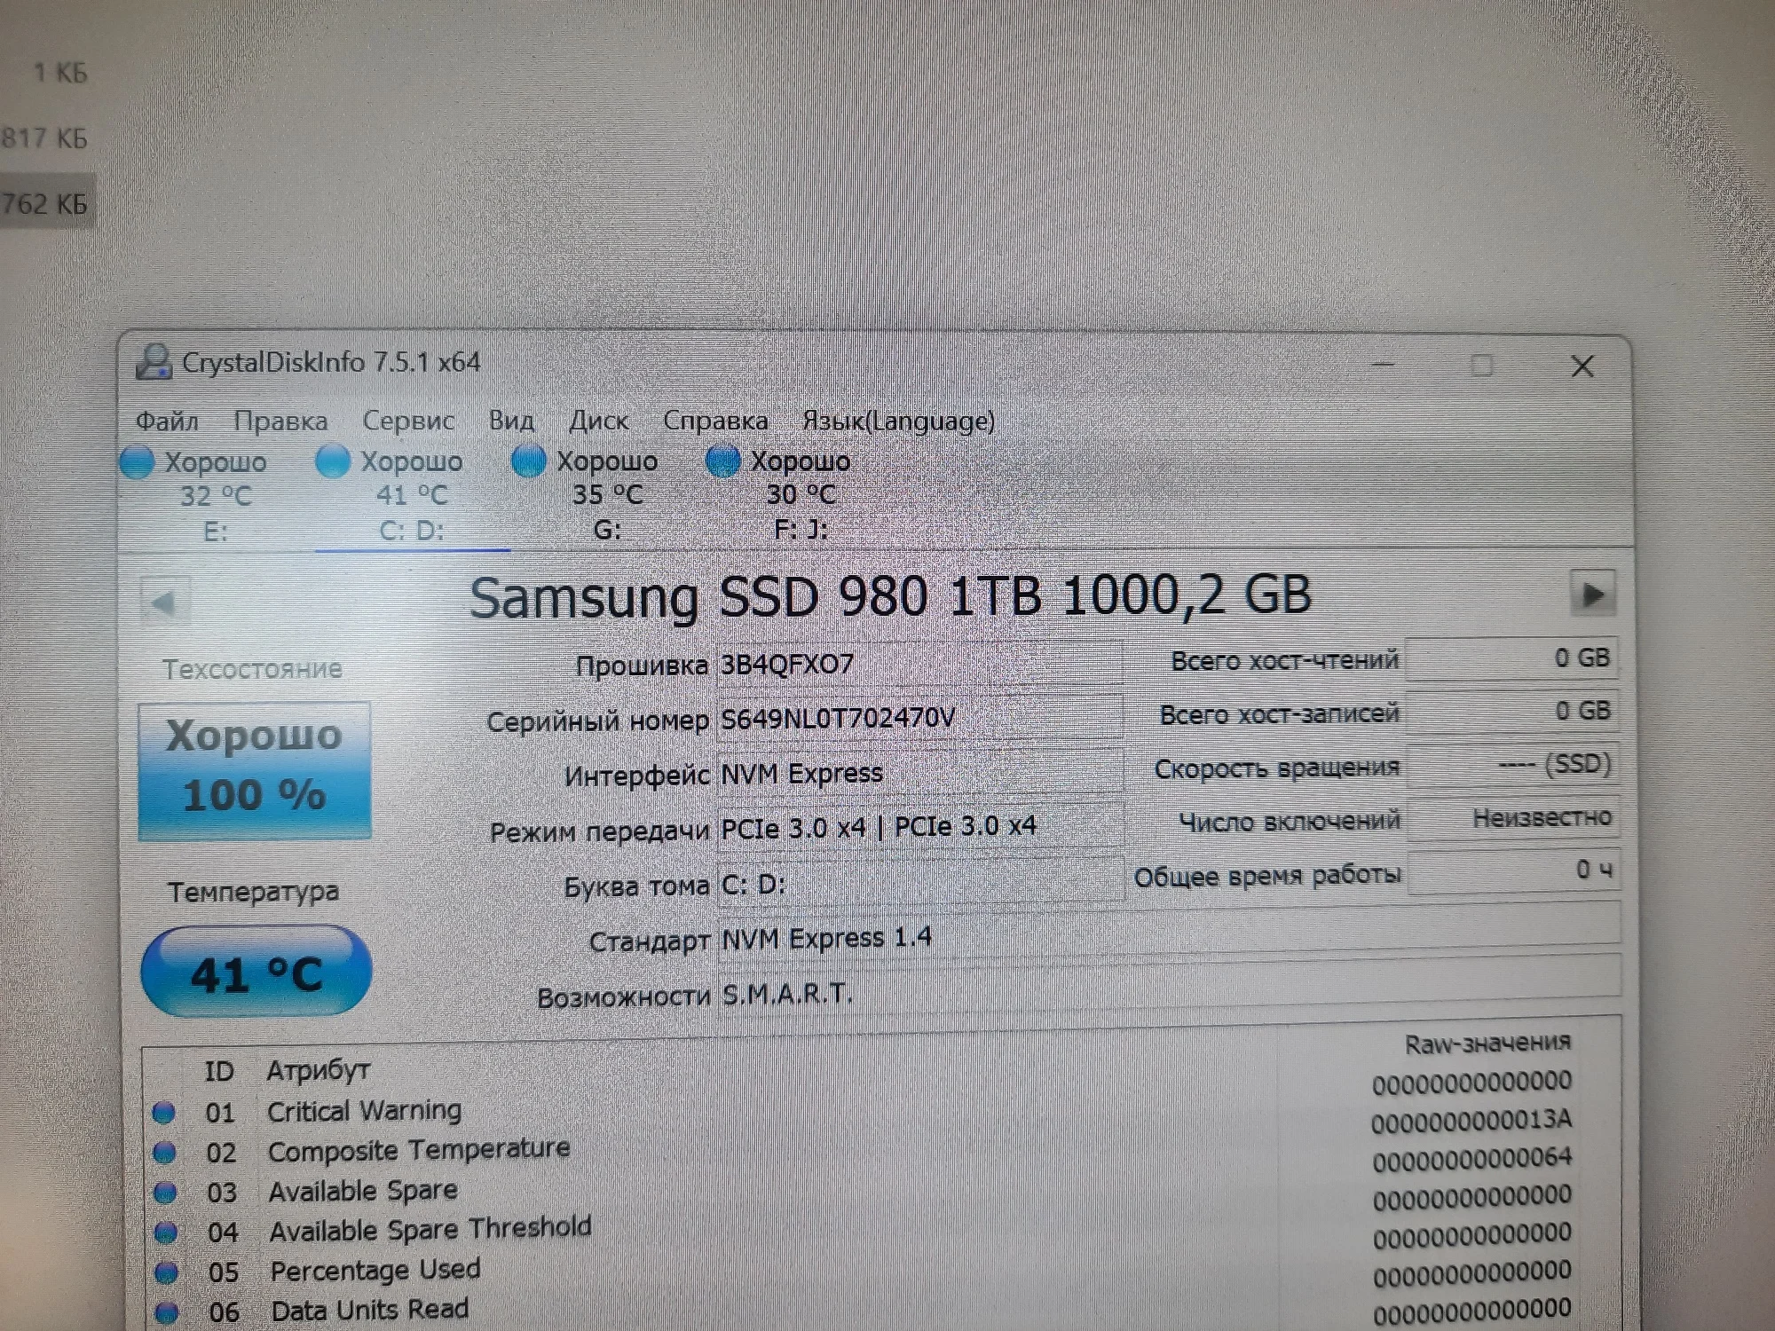Click the Critical Warning status dot

coord(164,1113)
